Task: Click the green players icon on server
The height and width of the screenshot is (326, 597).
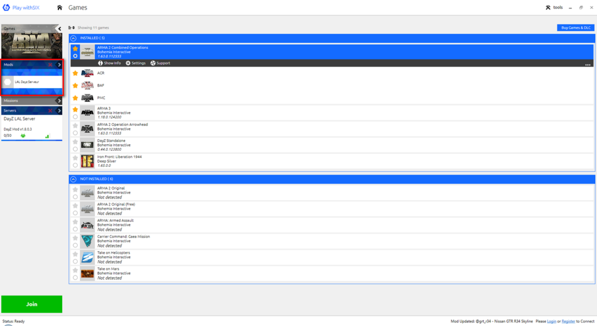Action: point(23,136)
